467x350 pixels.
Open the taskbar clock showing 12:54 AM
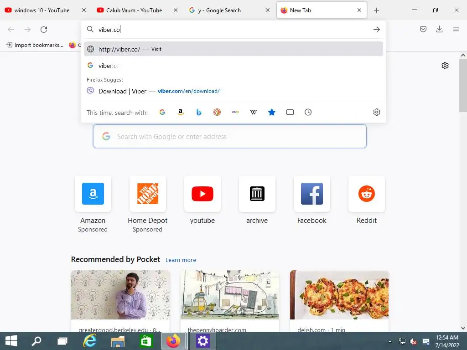[x=447, y=341]
